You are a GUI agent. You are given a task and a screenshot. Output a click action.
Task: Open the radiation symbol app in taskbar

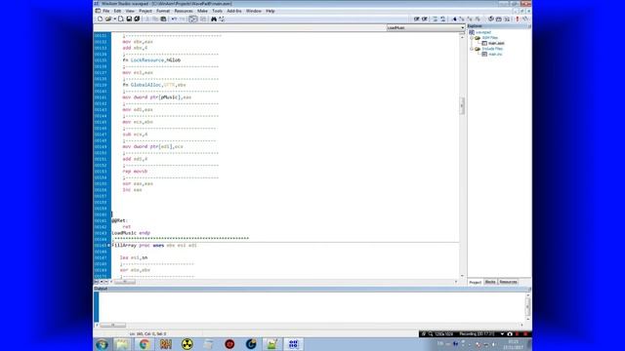[187, 344]
